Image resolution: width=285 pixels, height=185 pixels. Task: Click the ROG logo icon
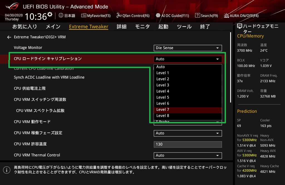coord(12,6)
